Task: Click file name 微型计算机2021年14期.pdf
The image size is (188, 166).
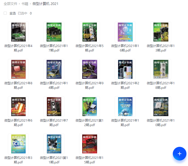Action: point(54,85)
